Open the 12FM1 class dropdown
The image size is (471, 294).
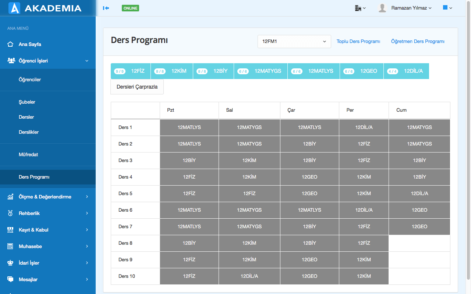[294, 42]
